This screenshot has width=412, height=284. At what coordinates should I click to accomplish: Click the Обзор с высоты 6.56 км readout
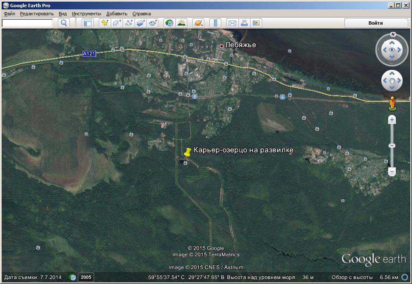pos(365,277)
